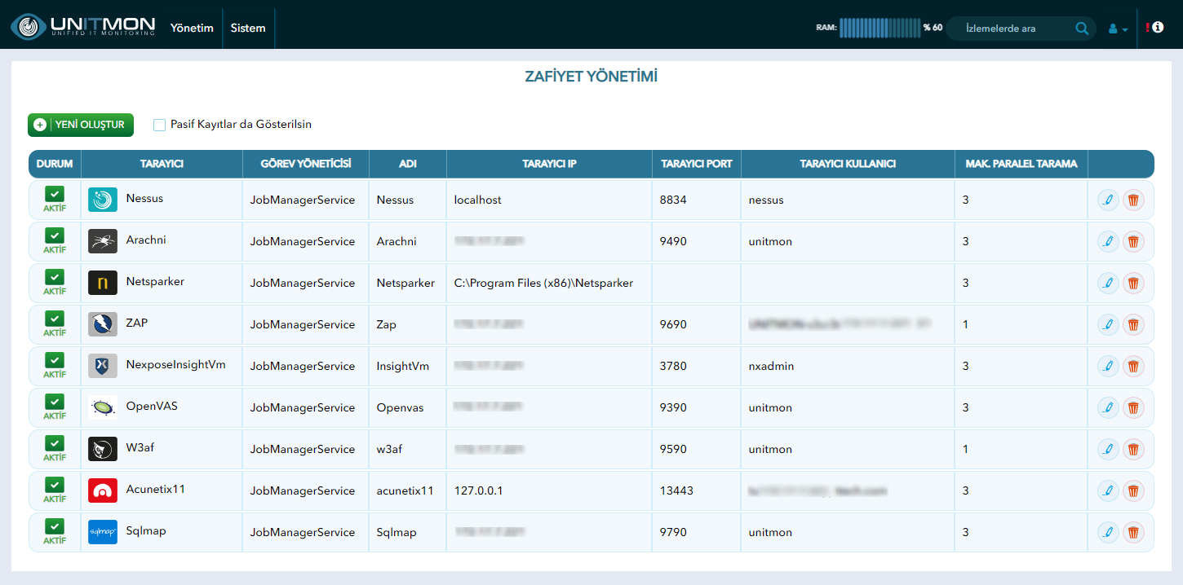The image size is (1183, 585).
Task: Click the W3af logo icon
Action: pyautogui.click(x=103, y=449)
